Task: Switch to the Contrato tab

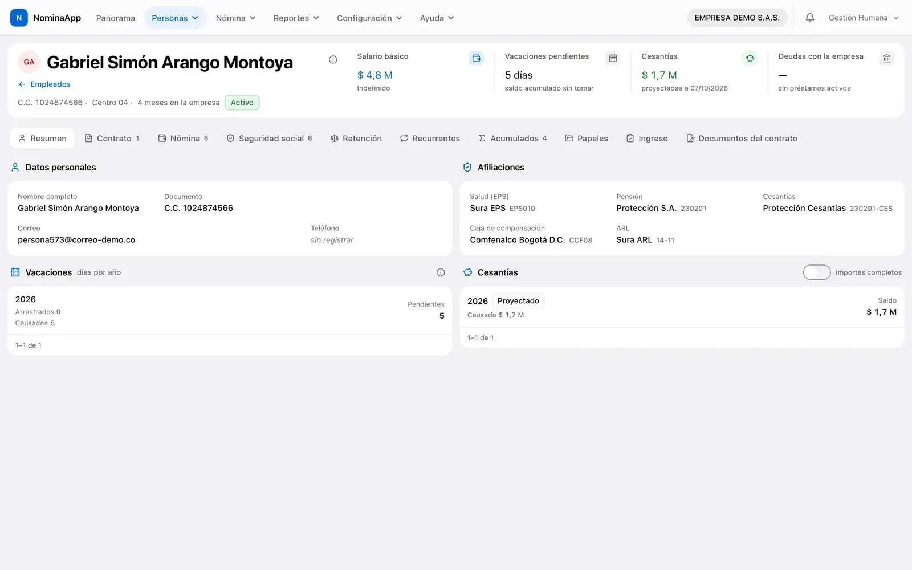Action: 112,139
